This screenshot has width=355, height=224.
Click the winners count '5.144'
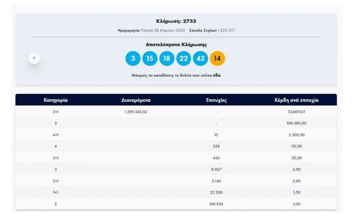pyautogui.click(x=216, y=181)
